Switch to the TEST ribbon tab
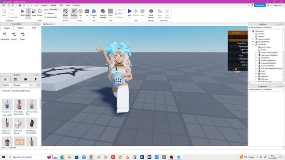285x160 pixels. [61, 5]
